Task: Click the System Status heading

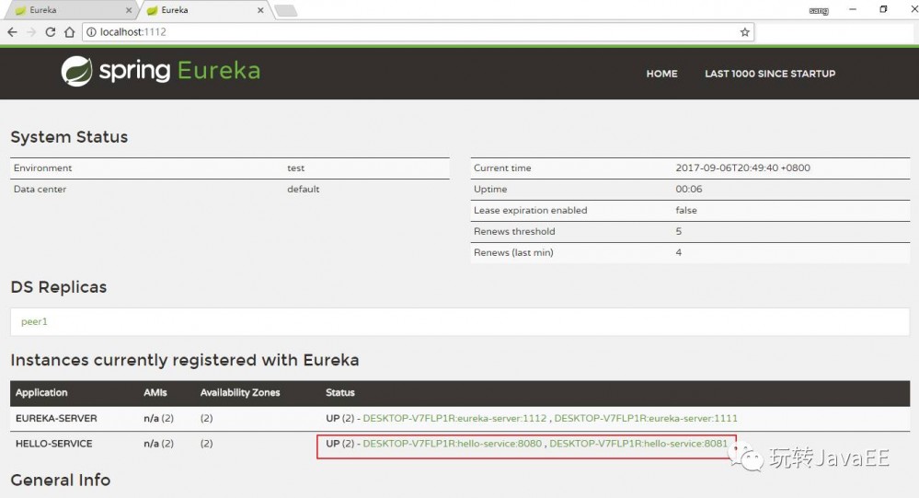Action: [69, 136]
